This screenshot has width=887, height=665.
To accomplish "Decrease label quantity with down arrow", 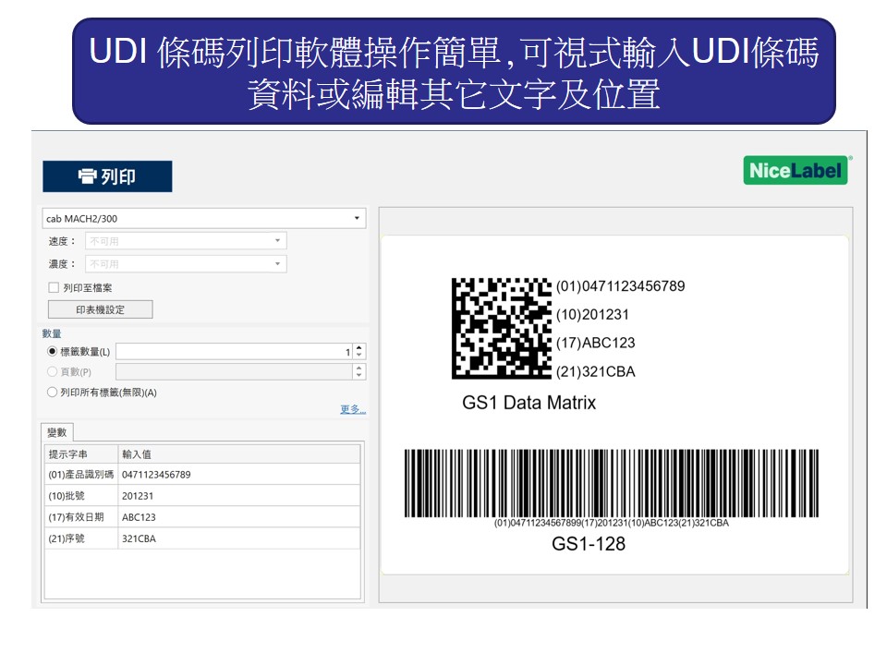I will (359, 356).
